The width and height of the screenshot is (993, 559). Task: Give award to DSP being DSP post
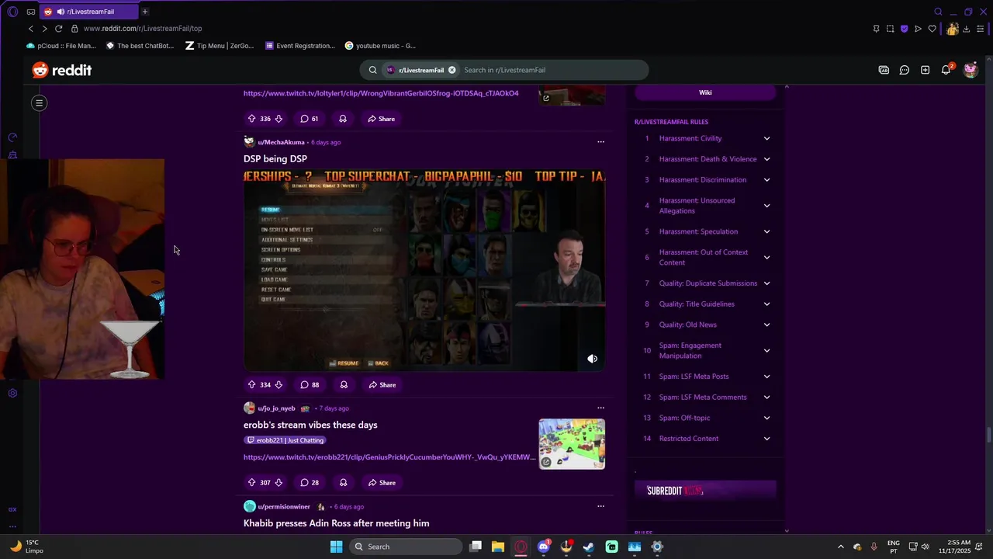[344, 384]
